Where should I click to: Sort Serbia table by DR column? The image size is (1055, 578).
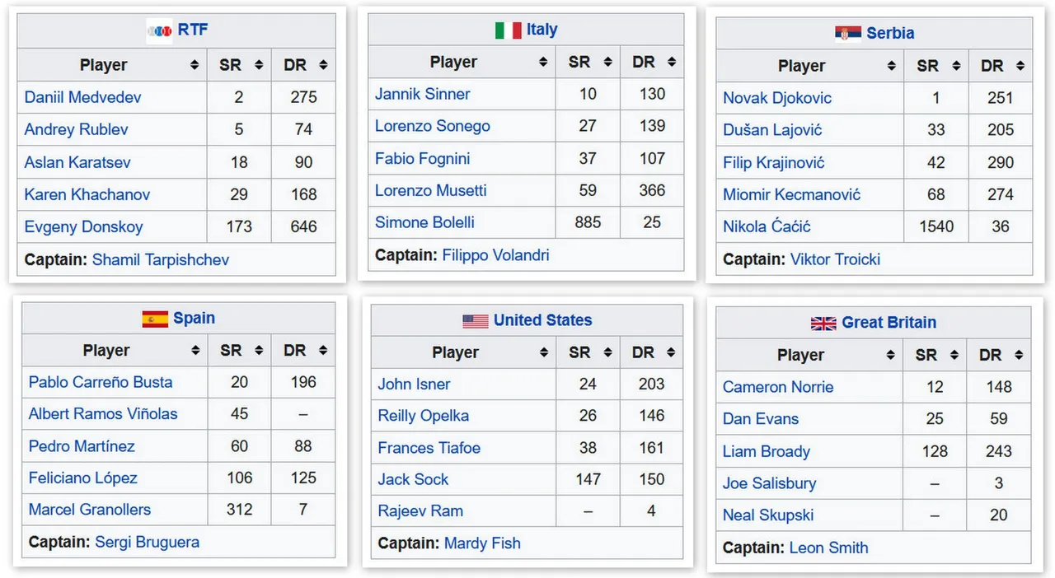coord(1001,66)
